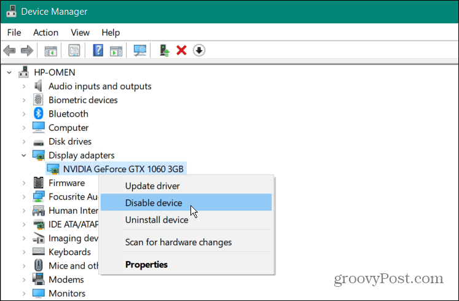
Task: Click the Forward arrow toolbar icon
Action: pos(27,50)
